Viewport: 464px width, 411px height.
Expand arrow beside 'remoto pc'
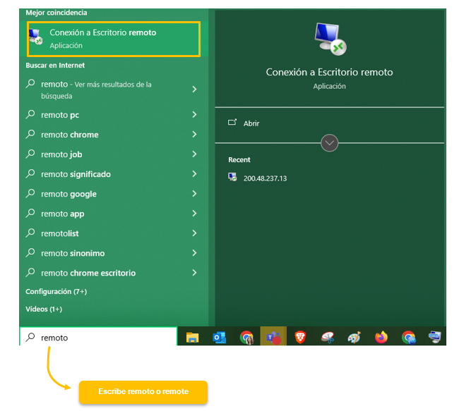194,115
